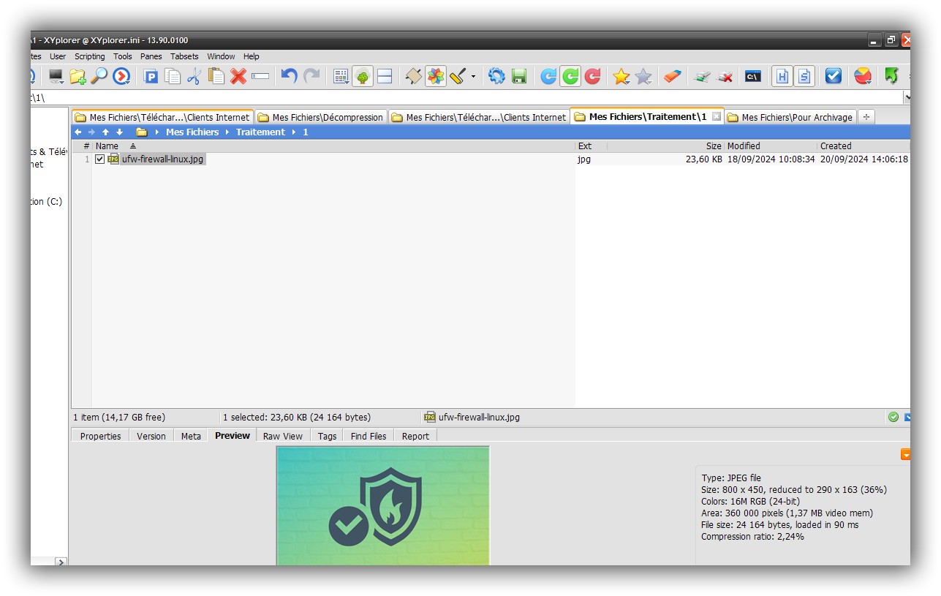Click the pink eraser icon
The image size is (941, 596).
(672, 76)
